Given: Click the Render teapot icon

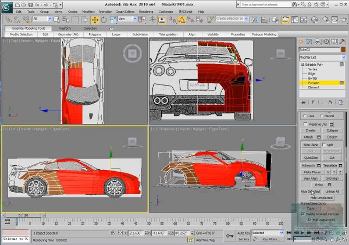Looking at the screenshot, I should [344, 20].
